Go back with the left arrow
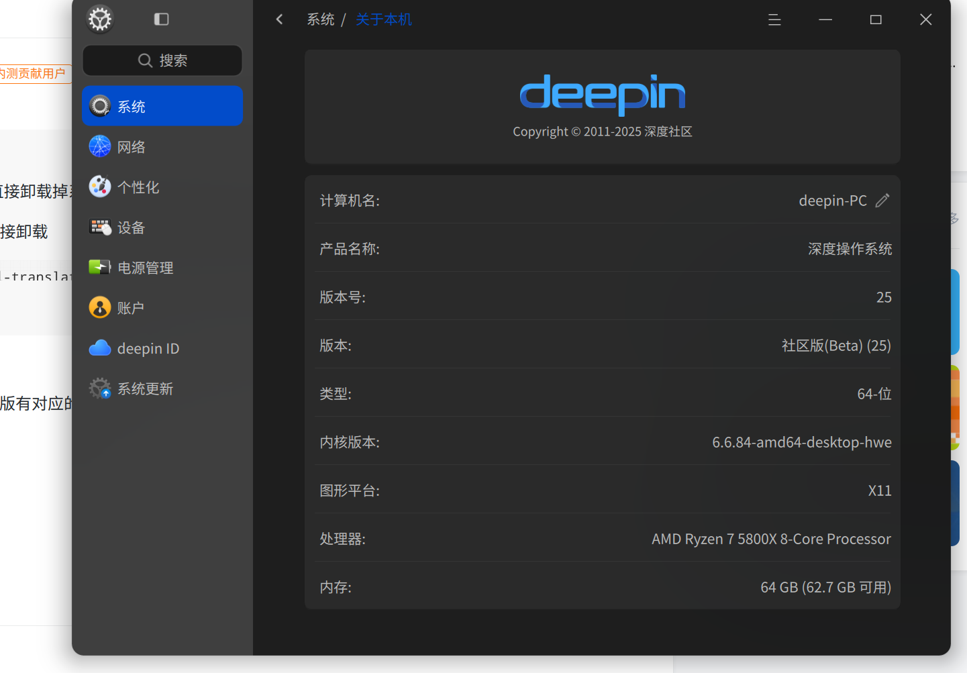This screenshot has height=673, width=967. pyautogui.click(x=280, y=19)
